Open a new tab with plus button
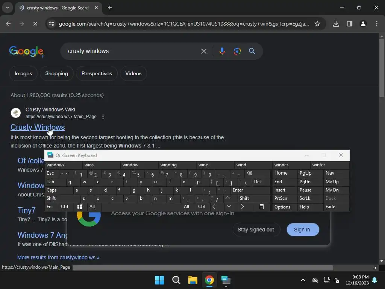The image size is (385, 289). tap(110, 8)
